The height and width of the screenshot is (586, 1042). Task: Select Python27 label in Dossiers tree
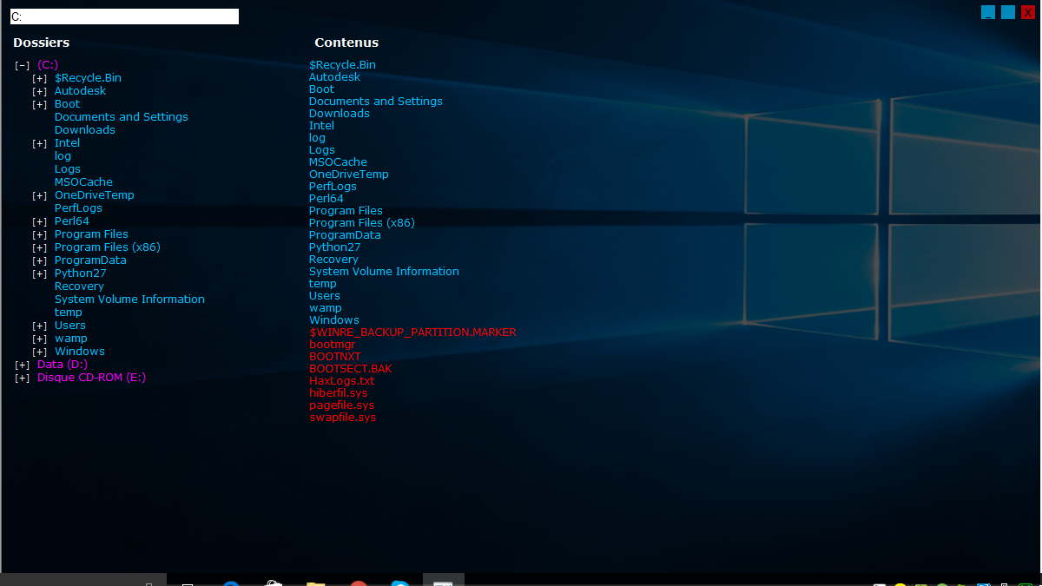81,273
